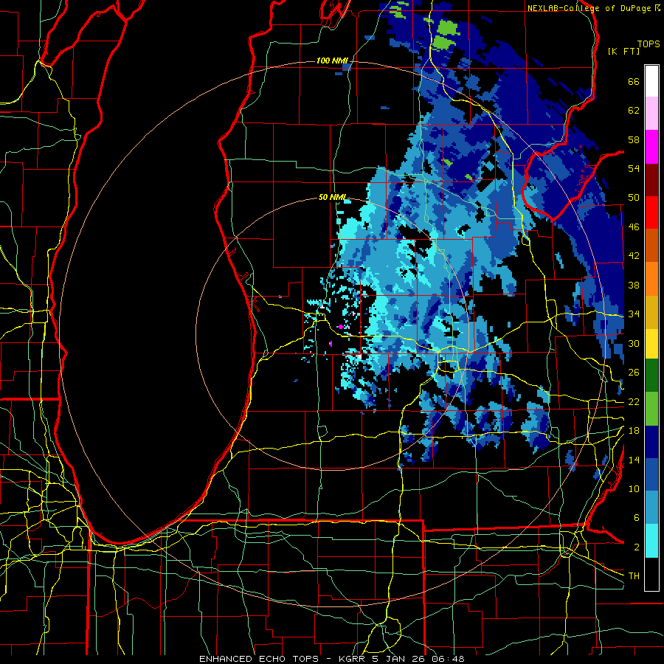Choose the navy blue legend swatch
Screen dimensions: 664x664
tap(651, 442)
